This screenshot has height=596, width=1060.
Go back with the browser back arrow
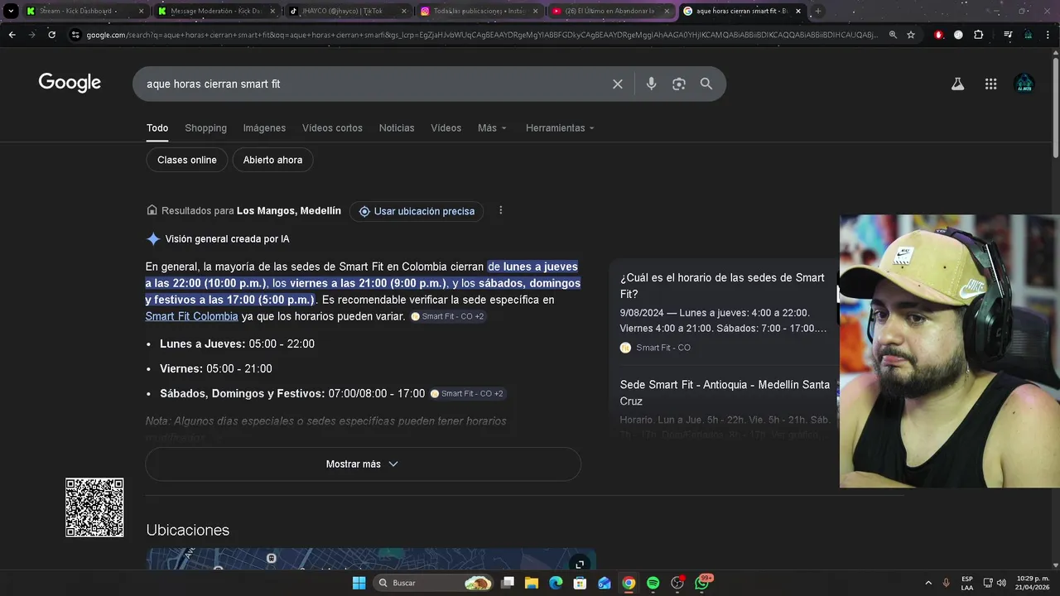[12, 35]
